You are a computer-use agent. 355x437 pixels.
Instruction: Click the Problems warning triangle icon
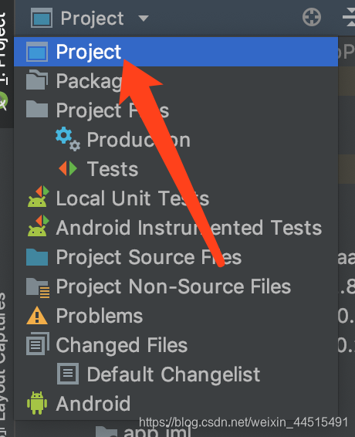pyautogui.click(x=37, y=316)
